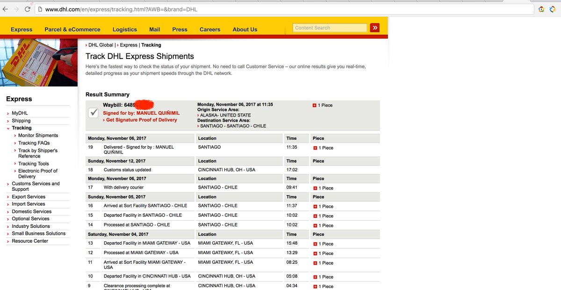Expand piece details for Processed at SANTIAGO row
Image resolution: width=561 pixels, height=290 pixels.
pyautogui.click(x=315, y=225)
